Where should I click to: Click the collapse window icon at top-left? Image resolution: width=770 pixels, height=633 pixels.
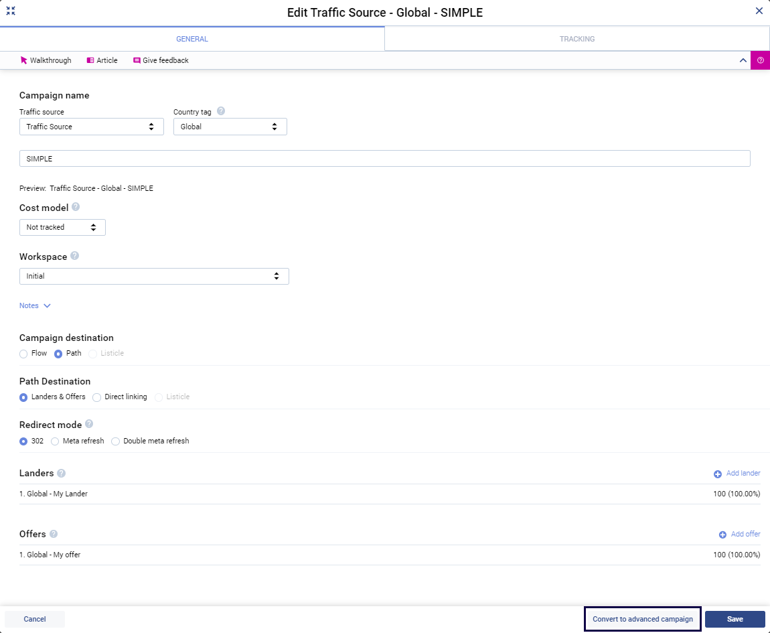[11, 11]
